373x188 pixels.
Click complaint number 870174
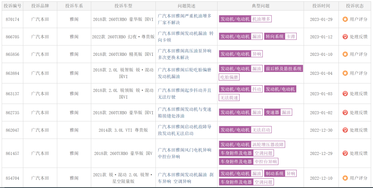pos(12,19)
